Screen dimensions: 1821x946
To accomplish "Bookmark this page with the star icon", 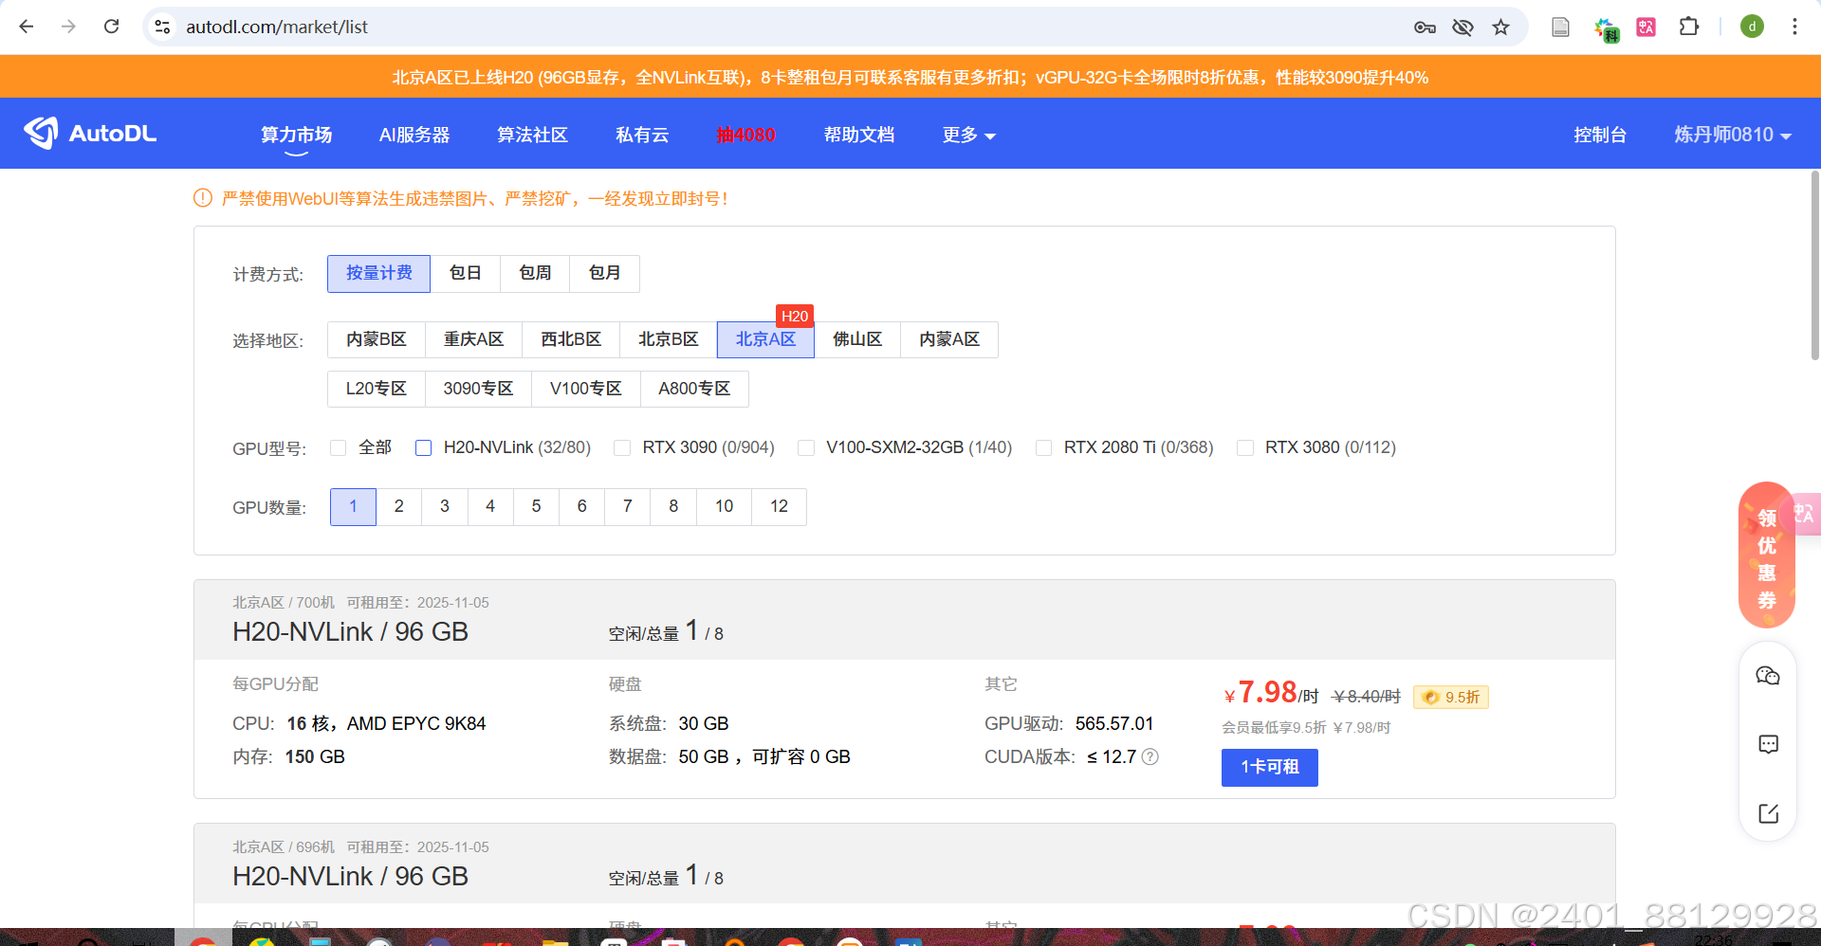I will coord(1500,27).
